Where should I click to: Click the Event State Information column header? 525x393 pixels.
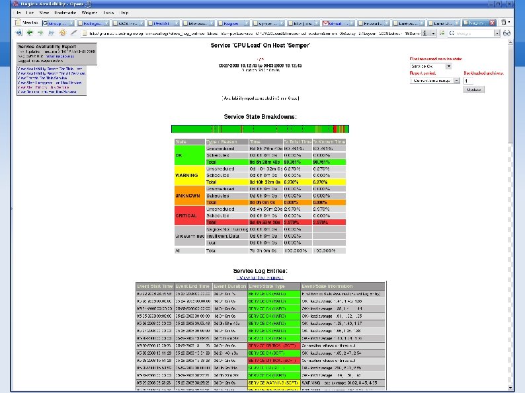point(343,286)
